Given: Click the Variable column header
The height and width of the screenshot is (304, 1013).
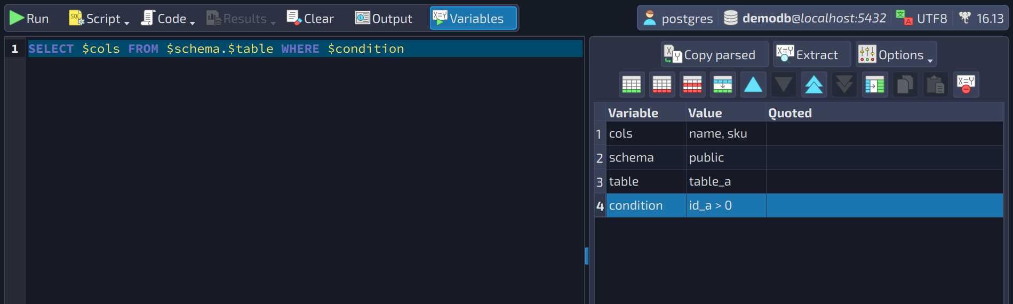Looking at the screenshot, I should click(x=646, y=113).
